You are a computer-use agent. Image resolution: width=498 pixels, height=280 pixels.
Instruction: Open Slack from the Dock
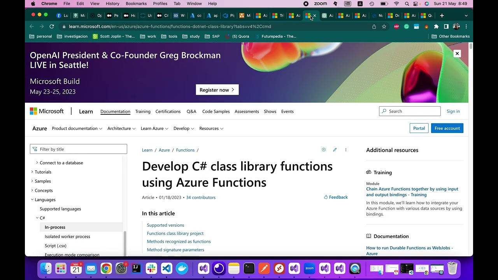pyautogui.click(x=151, y=268)
